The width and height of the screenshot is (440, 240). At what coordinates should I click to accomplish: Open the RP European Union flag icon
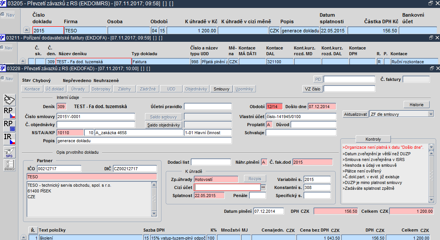point(9,126)
